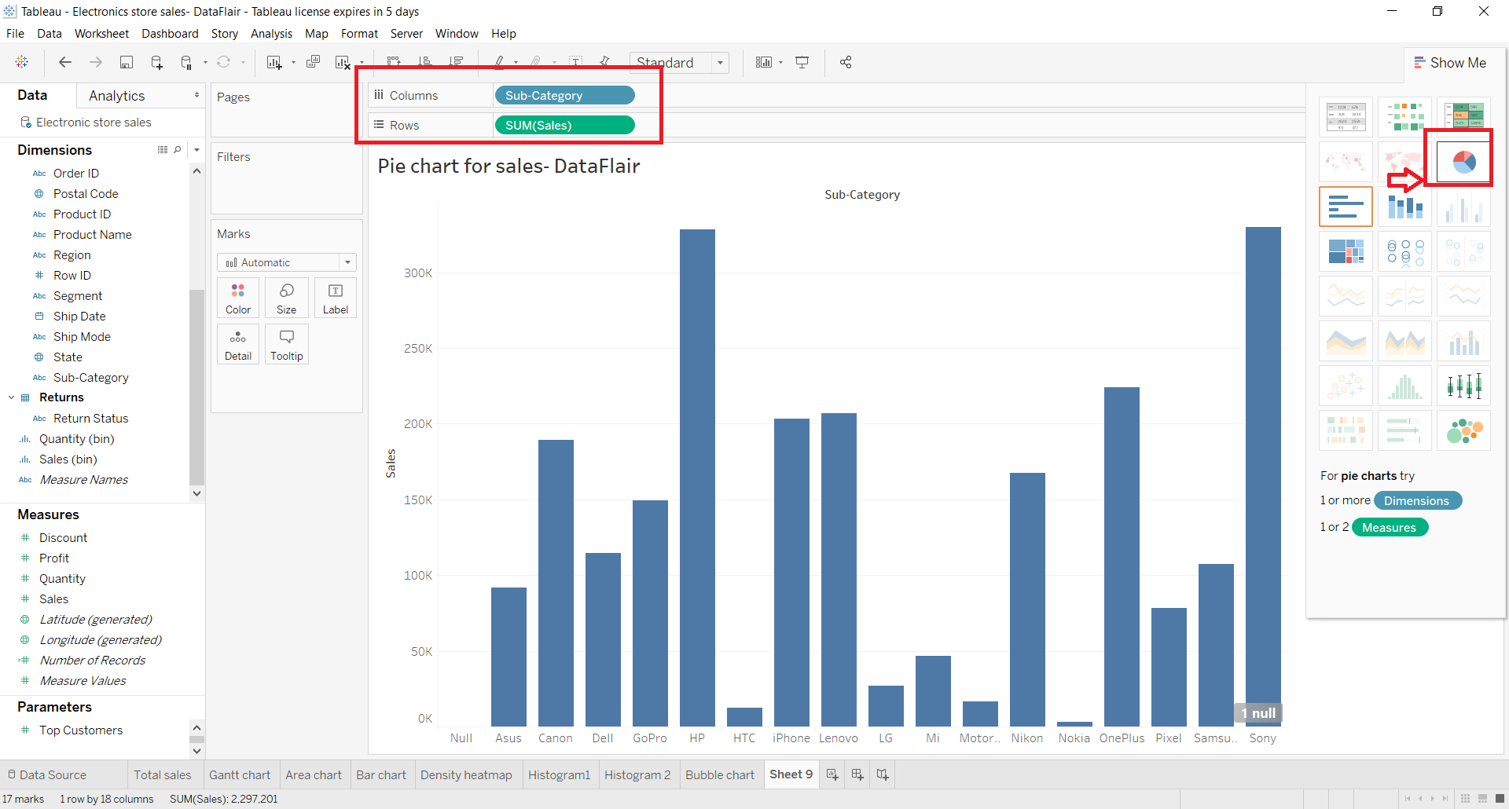Viewport: 1509px width, 809px height.
Task: Collapse the Returns table in Dimensions
Action: click(x=12, y=397)
